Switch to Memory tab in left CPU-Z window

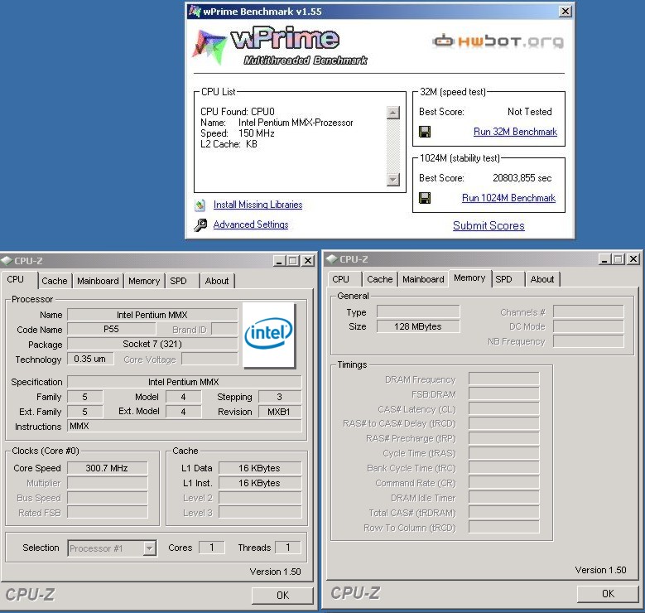[x=144, y=281]
